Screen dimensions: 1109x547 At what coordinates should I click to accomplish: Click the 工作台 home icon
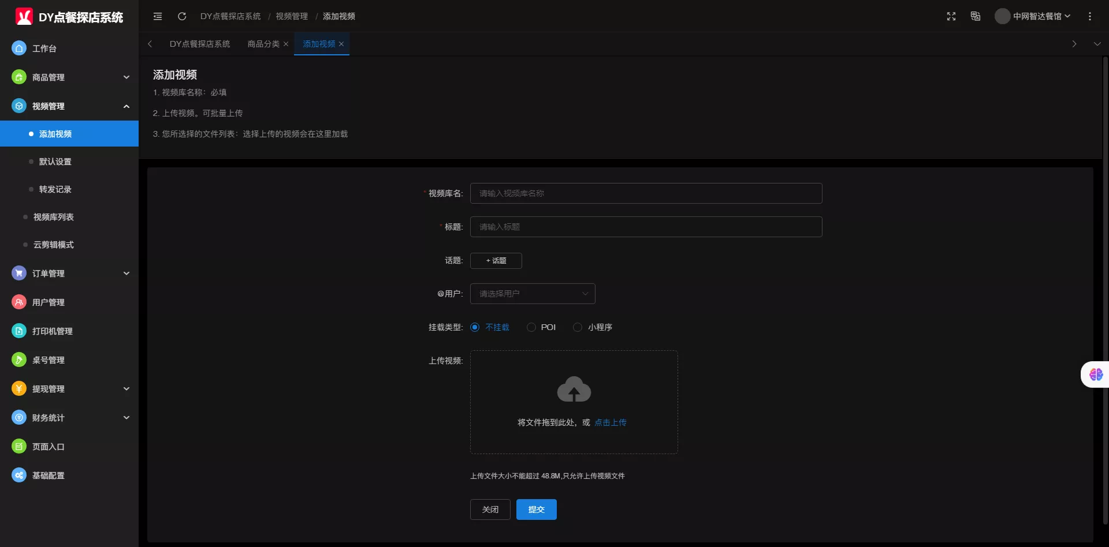tap(19, 48)
